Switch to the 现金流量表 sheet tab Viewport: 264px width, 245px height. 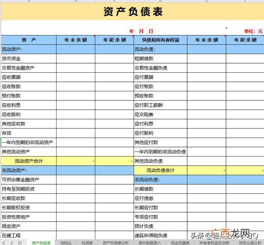click(180, 243)
